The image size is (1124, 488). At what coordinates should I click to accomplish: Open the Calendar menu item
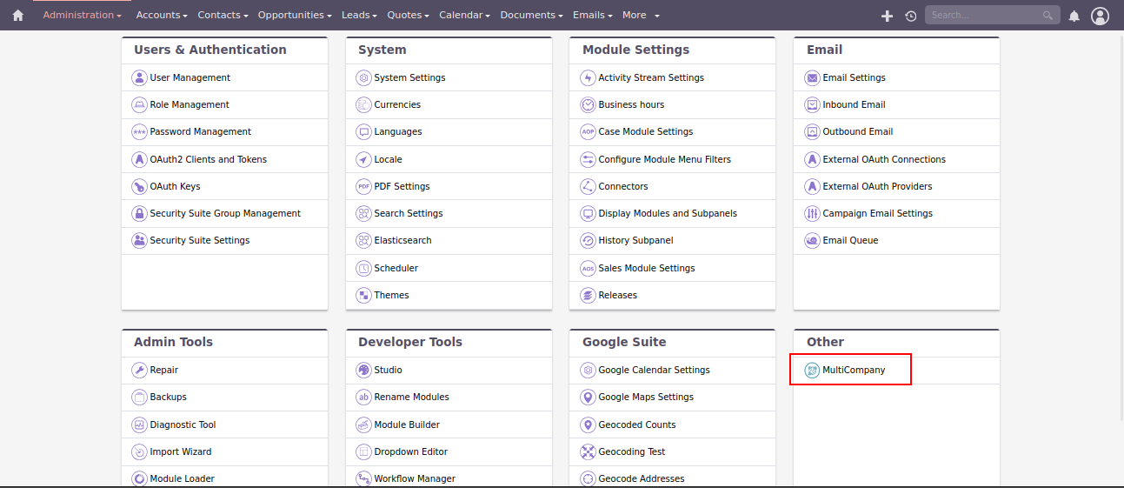[x=464, y=15]
